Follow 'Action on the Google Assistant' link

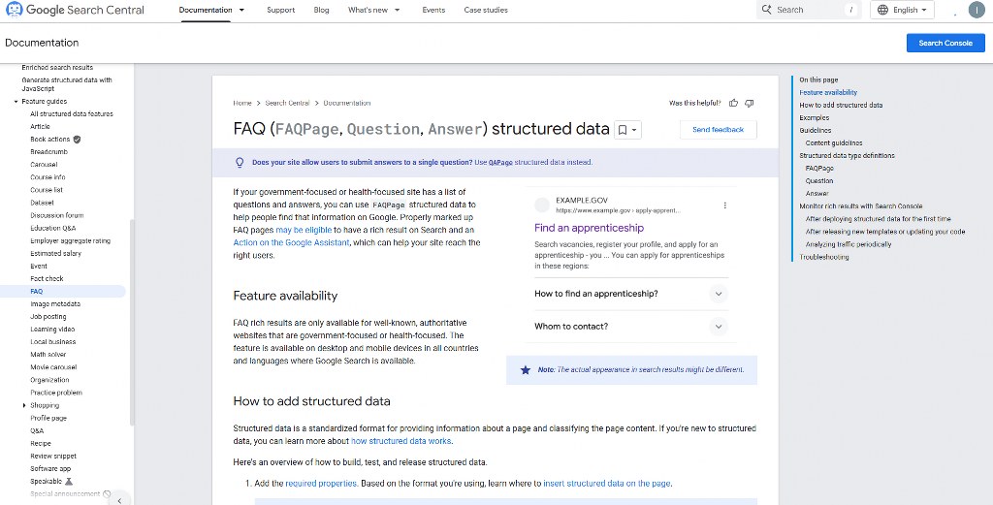pos(291,242)
